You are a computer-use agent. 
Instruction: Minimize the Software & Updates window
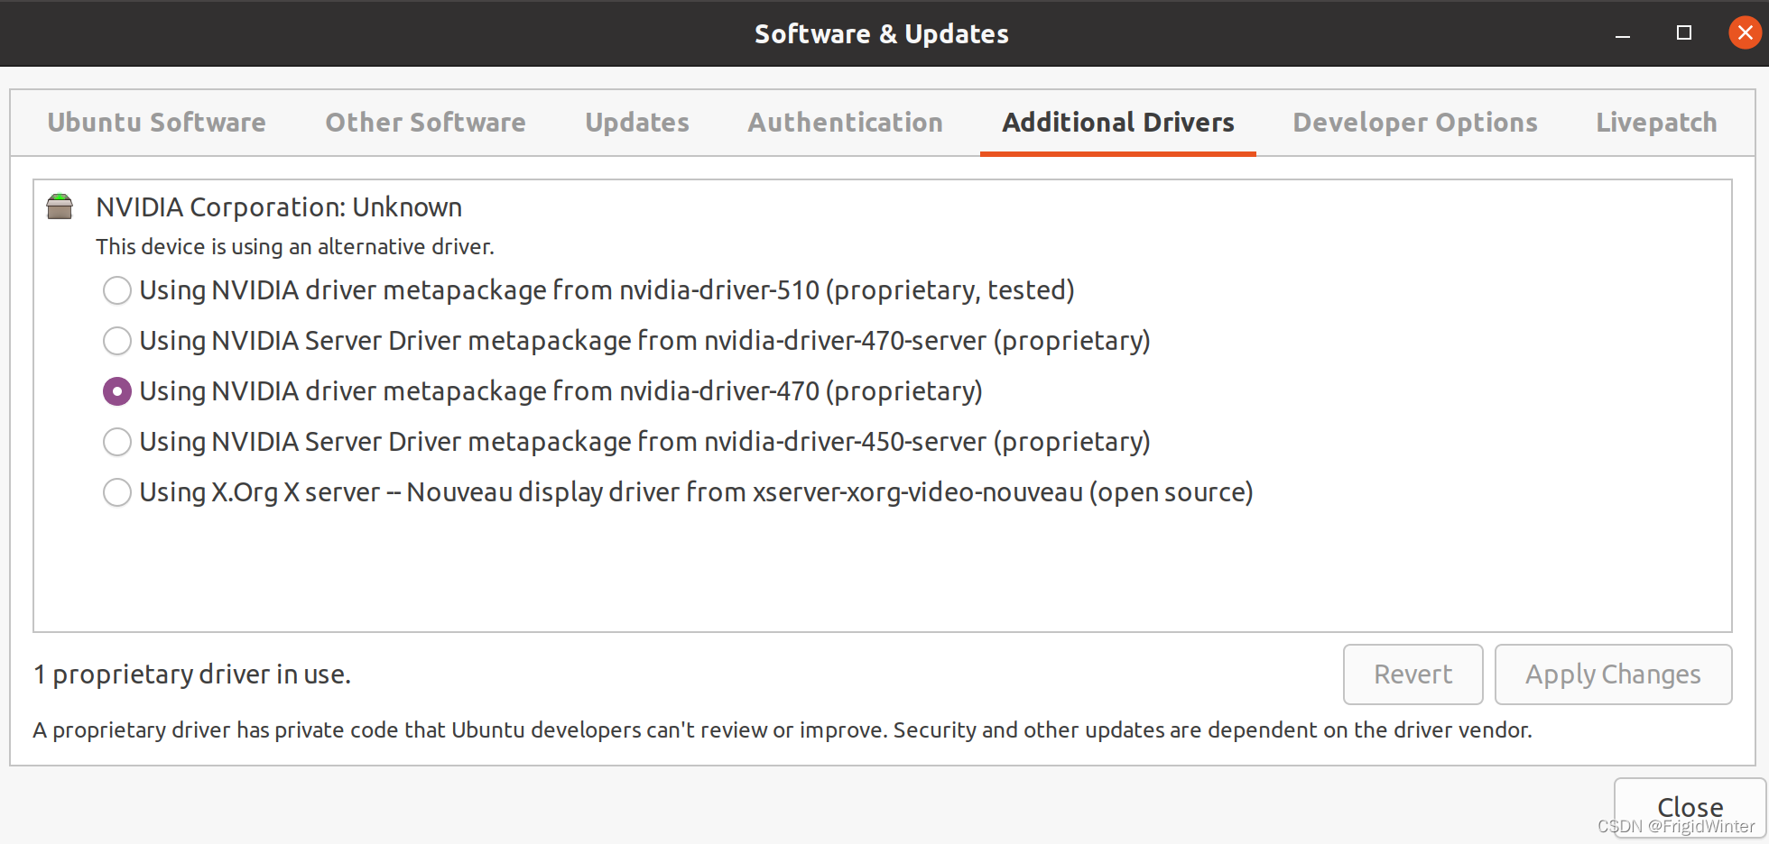tap(1623, 34)
